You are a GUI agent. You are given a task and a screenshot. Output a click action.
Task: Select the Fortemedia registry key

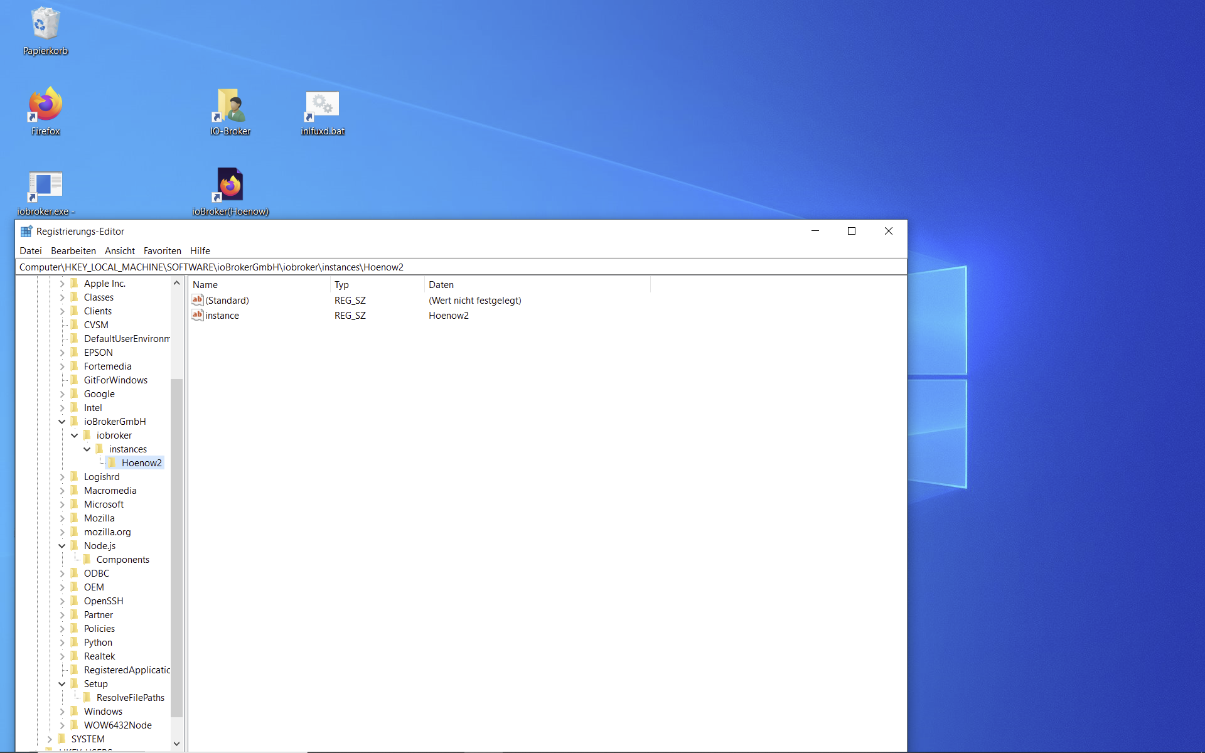tap(108, 366)
